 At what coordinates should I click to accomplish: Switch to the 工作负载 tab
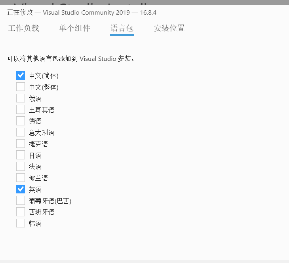[x=24, y=28]
